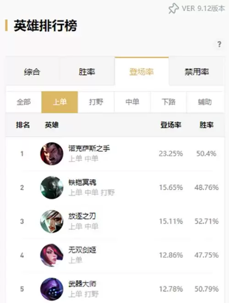Open the 禁用率 tab
This screenshot has width=229, height=303.
[x=196, y=72]
